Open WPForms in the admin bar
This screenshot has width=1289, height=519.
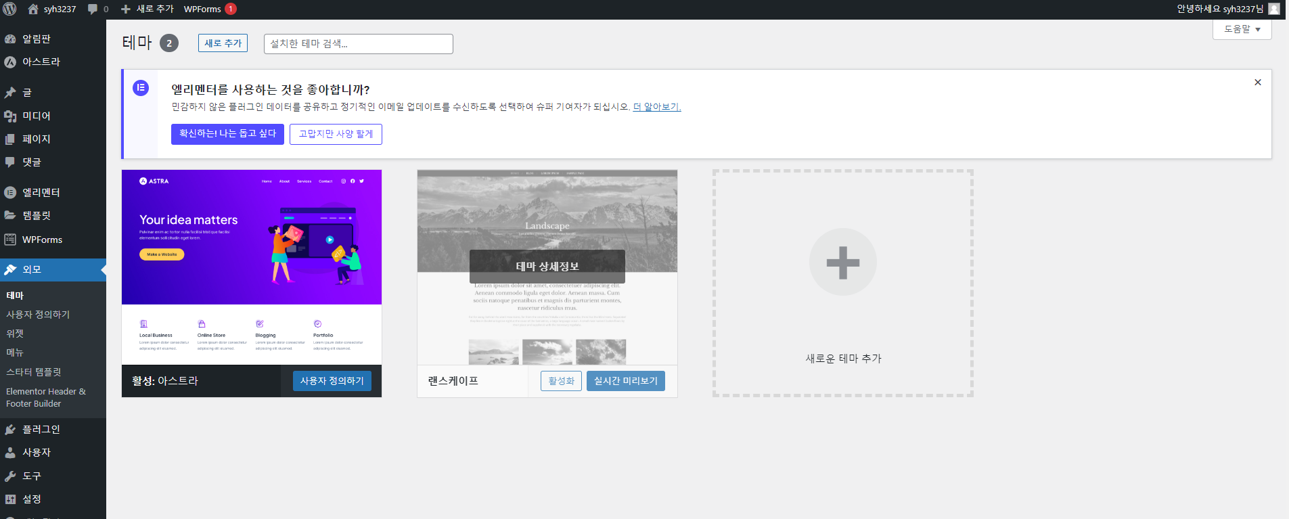[x=202, y=9]
